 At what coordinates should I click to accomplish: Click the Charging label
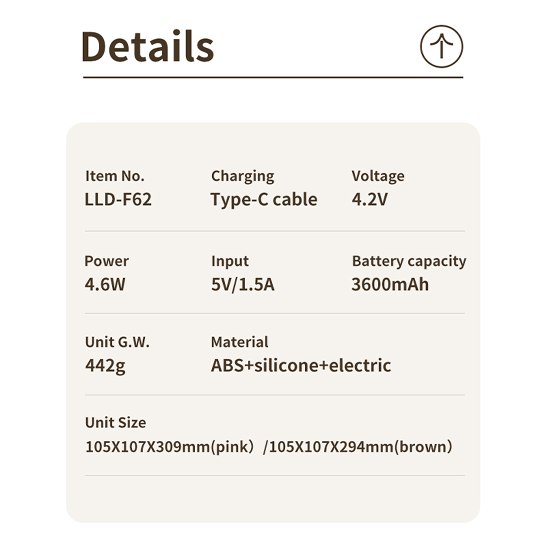click(242, 176)
